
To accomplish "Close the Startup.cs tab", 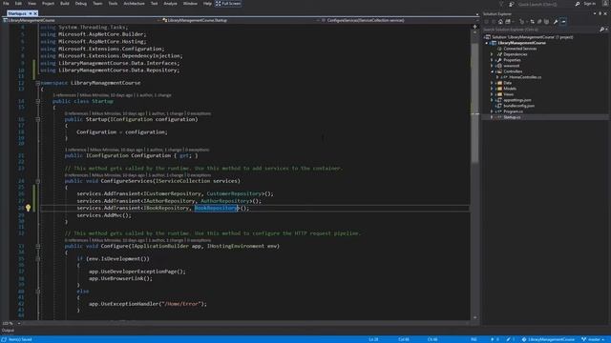I will pos(35,13).
